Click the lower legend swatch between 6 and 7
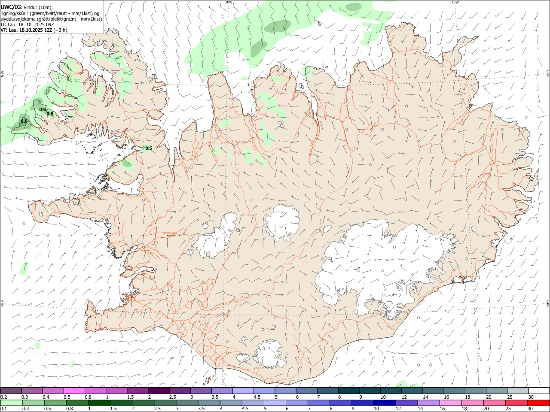The image size is (550, 412). point(296,403)
